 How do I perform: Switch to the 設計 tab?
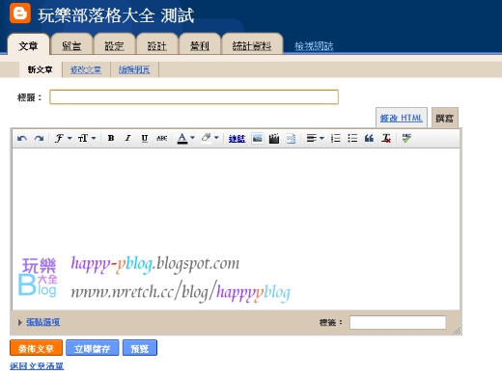coord(157,45)
